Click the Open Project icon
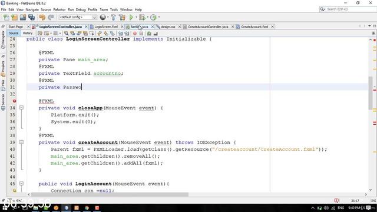 tap(23, 17)
